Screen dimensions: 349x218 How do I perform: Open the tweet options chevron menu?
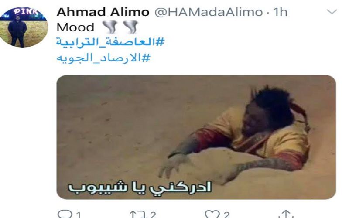click(332, 11)
